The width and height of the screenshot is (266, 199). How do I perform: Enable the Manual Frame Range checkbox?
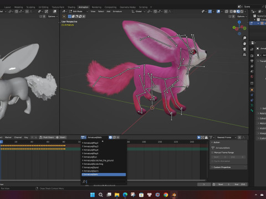212,153
